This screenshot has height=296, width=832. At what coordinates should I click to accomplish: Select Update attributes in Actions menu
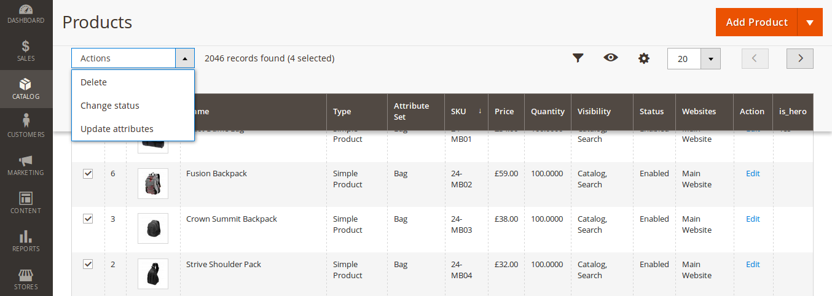[117, 129]
